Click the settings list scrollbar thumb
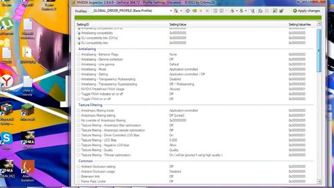334x188 pixels. [x=319, y=51]
